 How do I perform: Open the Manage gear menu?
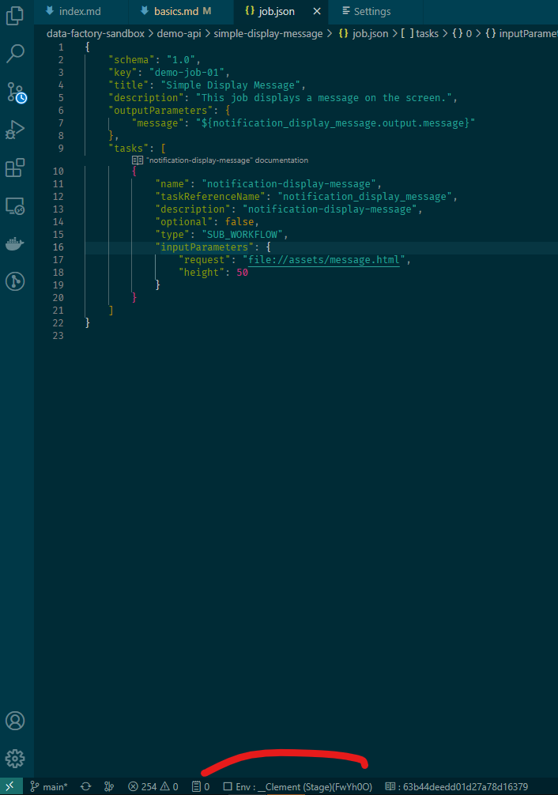coord(15,757)
